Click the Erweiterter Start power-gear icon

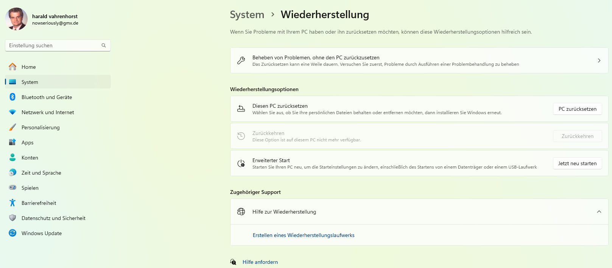(x=241, y=163)
